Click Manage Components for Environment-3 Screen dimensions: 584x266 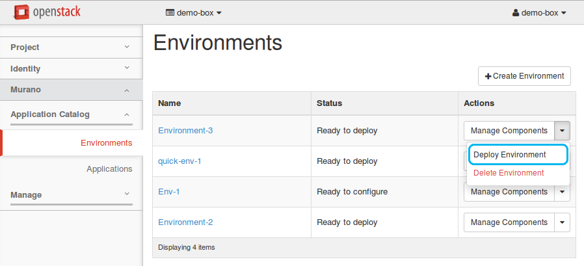[509, 131]
